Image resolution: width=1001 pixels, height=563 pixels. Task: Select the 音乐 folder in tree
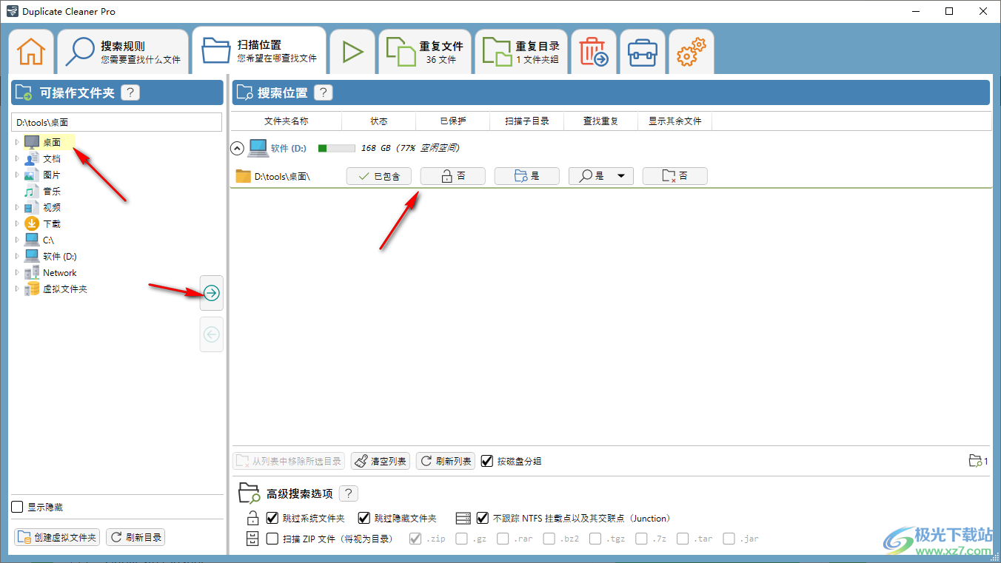click(52, 191)
